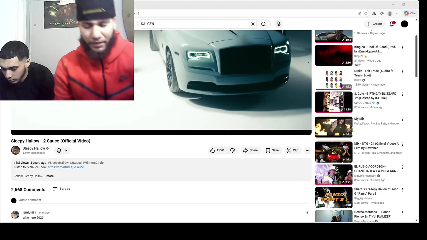Open options for J. Cole BIRTHDAY BLIZZARD
The image size is (427, 240).
(x=403, y=94)
